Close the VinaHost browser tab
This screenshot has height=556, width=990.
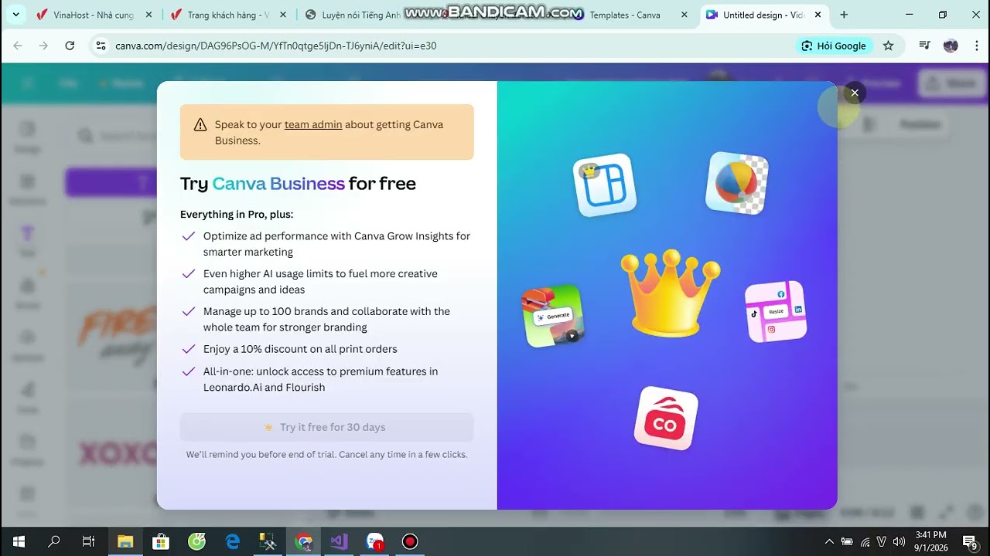point(149,15)
